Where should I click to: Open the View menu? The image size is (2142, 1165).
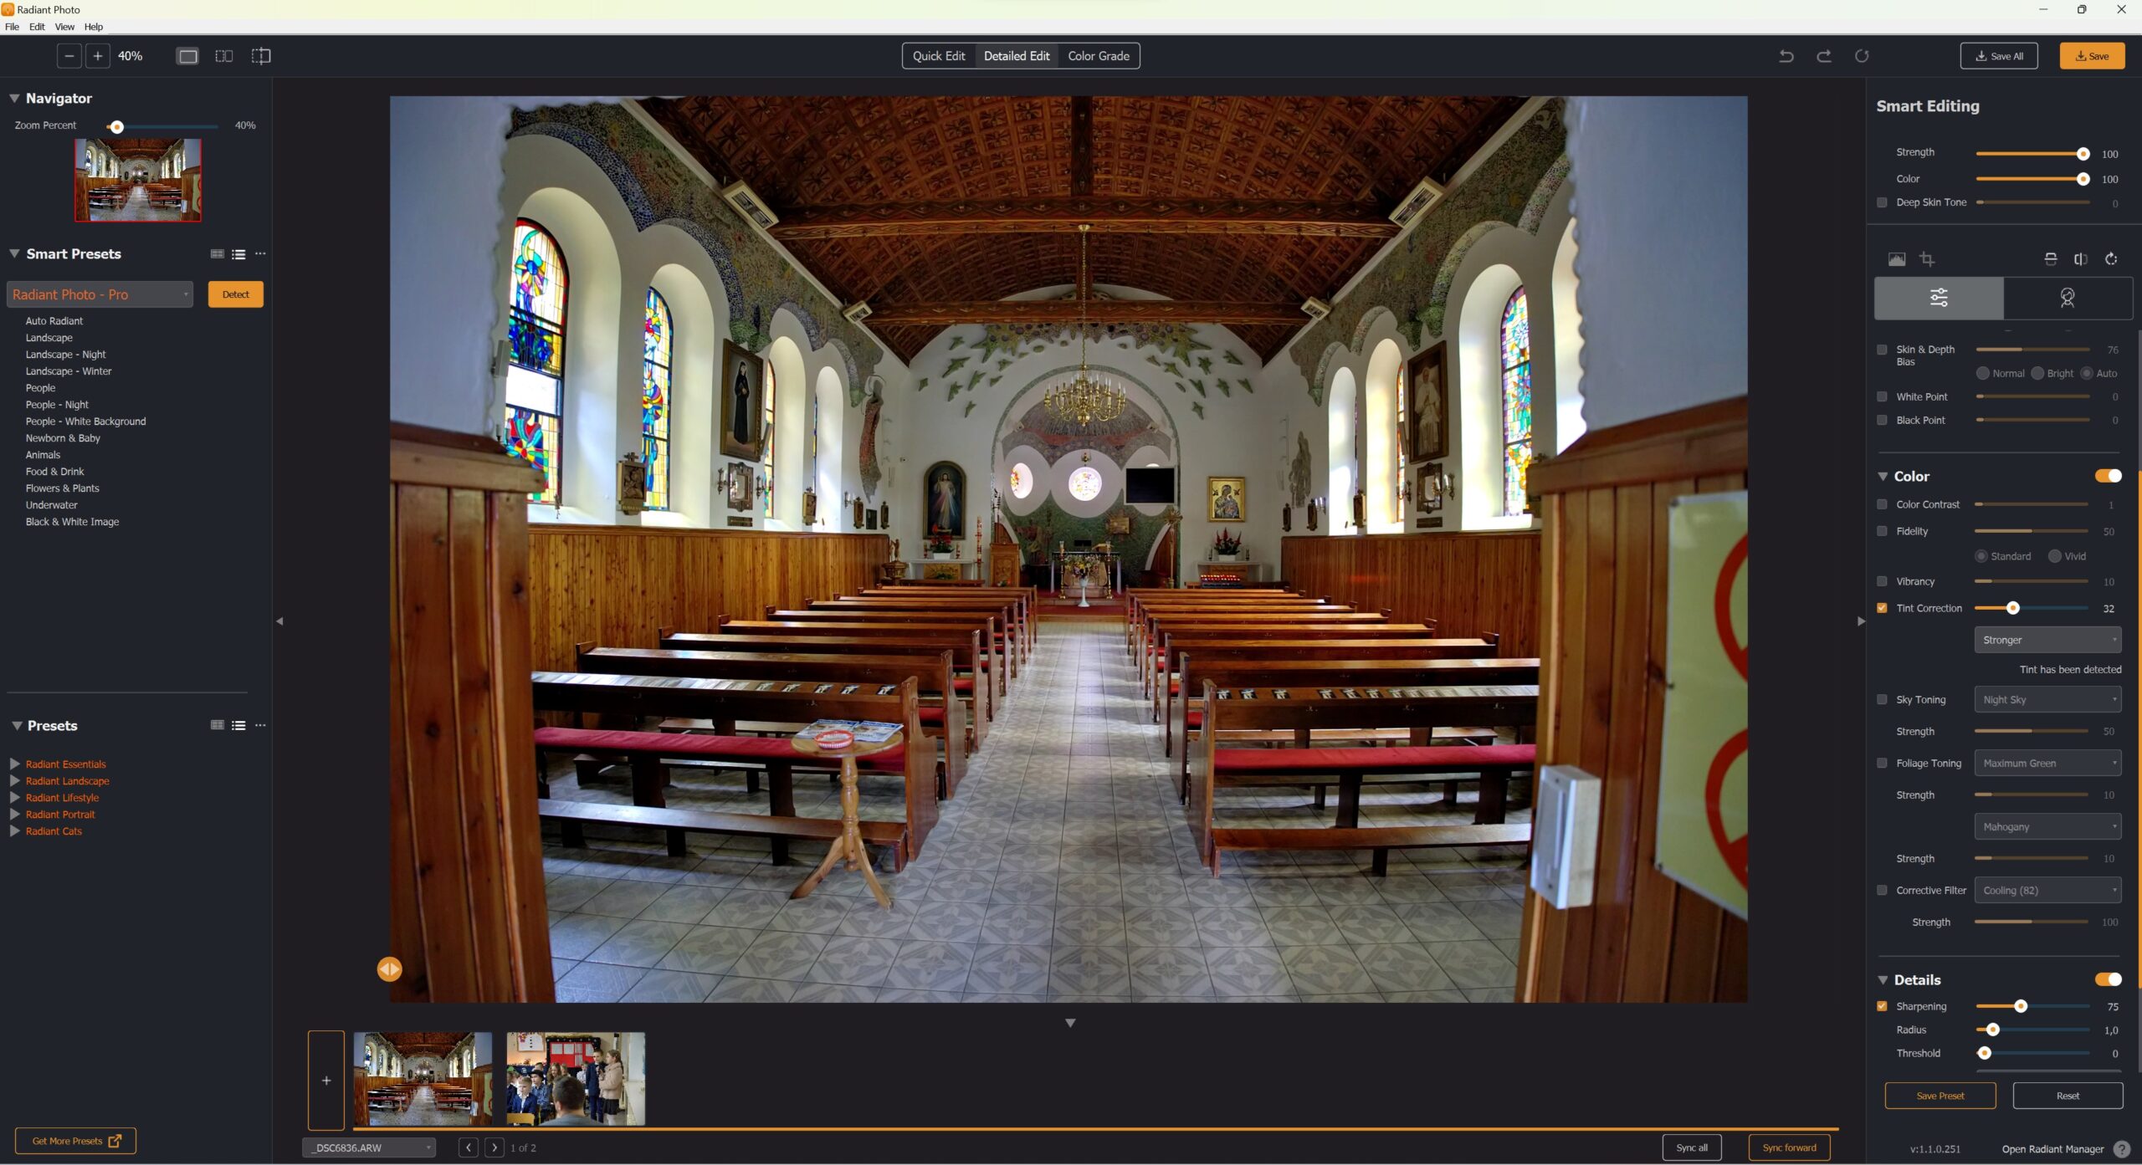click(x=64, y=27)
